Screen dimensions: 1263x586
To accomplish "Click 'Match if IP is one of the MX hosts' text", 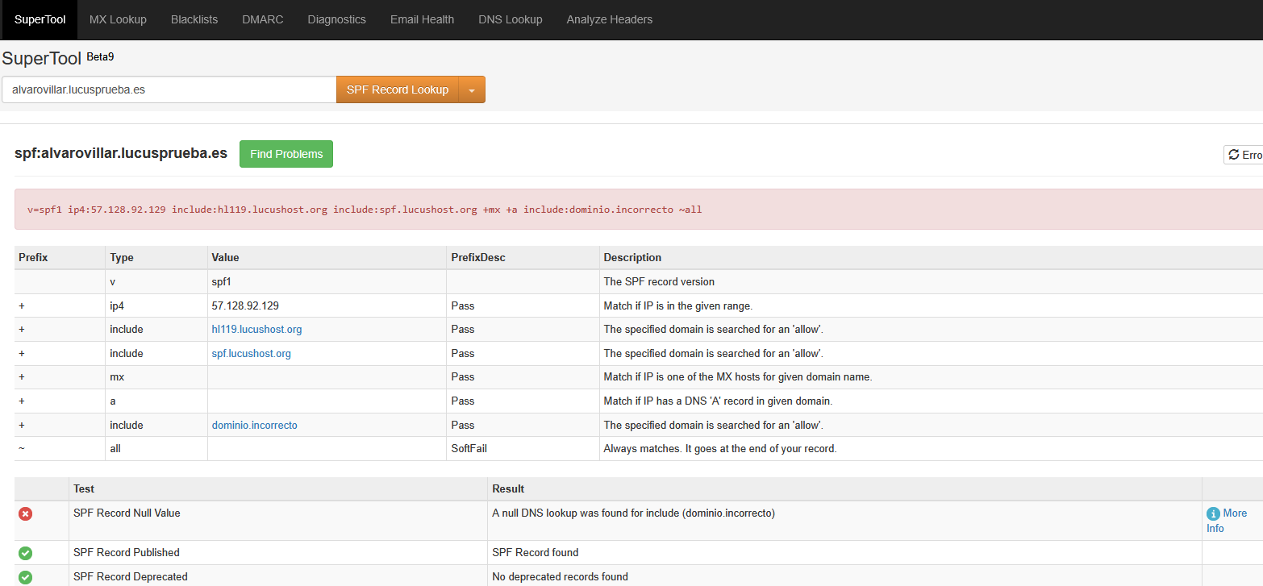I will pyautogui.click(x=738, y=377).
